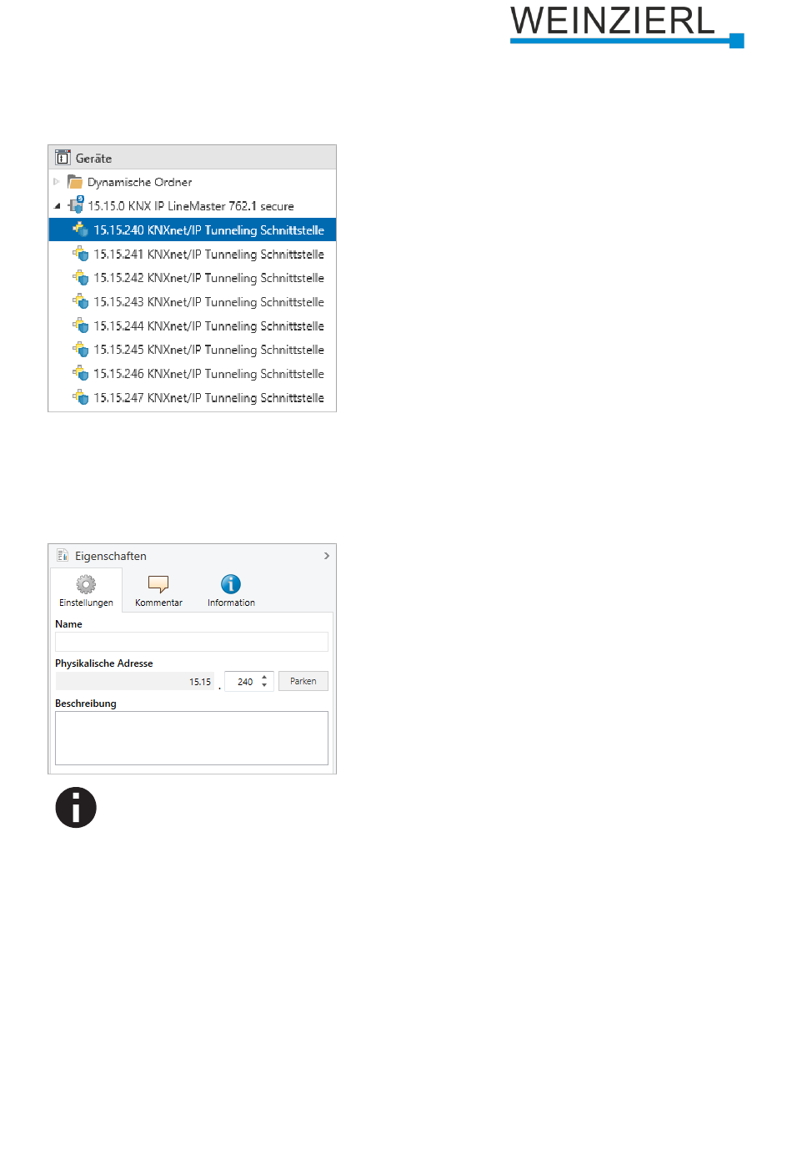Select the 15.15.245 Tunneling Schnittstelle row

193,350
